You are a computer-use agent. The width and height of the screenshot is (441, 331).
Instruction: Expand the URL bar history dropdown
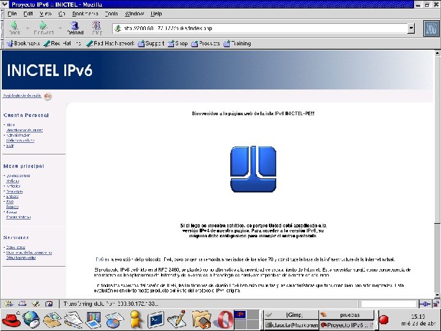(x=411, y=28)
